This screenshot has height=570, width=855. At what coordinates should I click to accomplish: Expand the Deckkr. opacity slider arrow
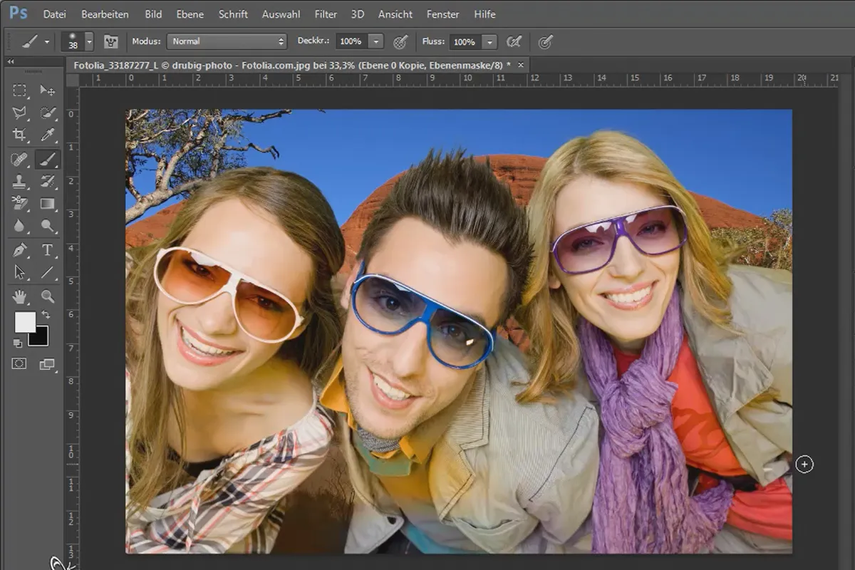pos(376,41)
